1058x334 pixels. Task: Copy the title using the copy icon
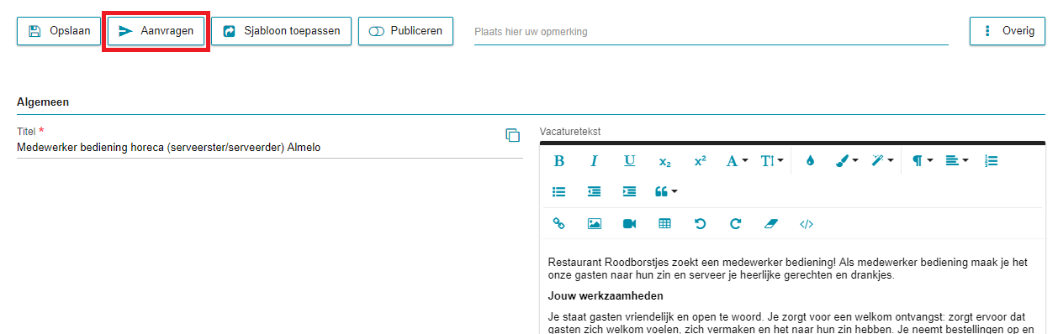pyautogui.click(x=512, y=135)
